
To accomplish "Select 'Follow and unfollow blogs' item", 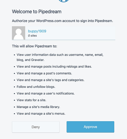I will click(x=36, y=87).
